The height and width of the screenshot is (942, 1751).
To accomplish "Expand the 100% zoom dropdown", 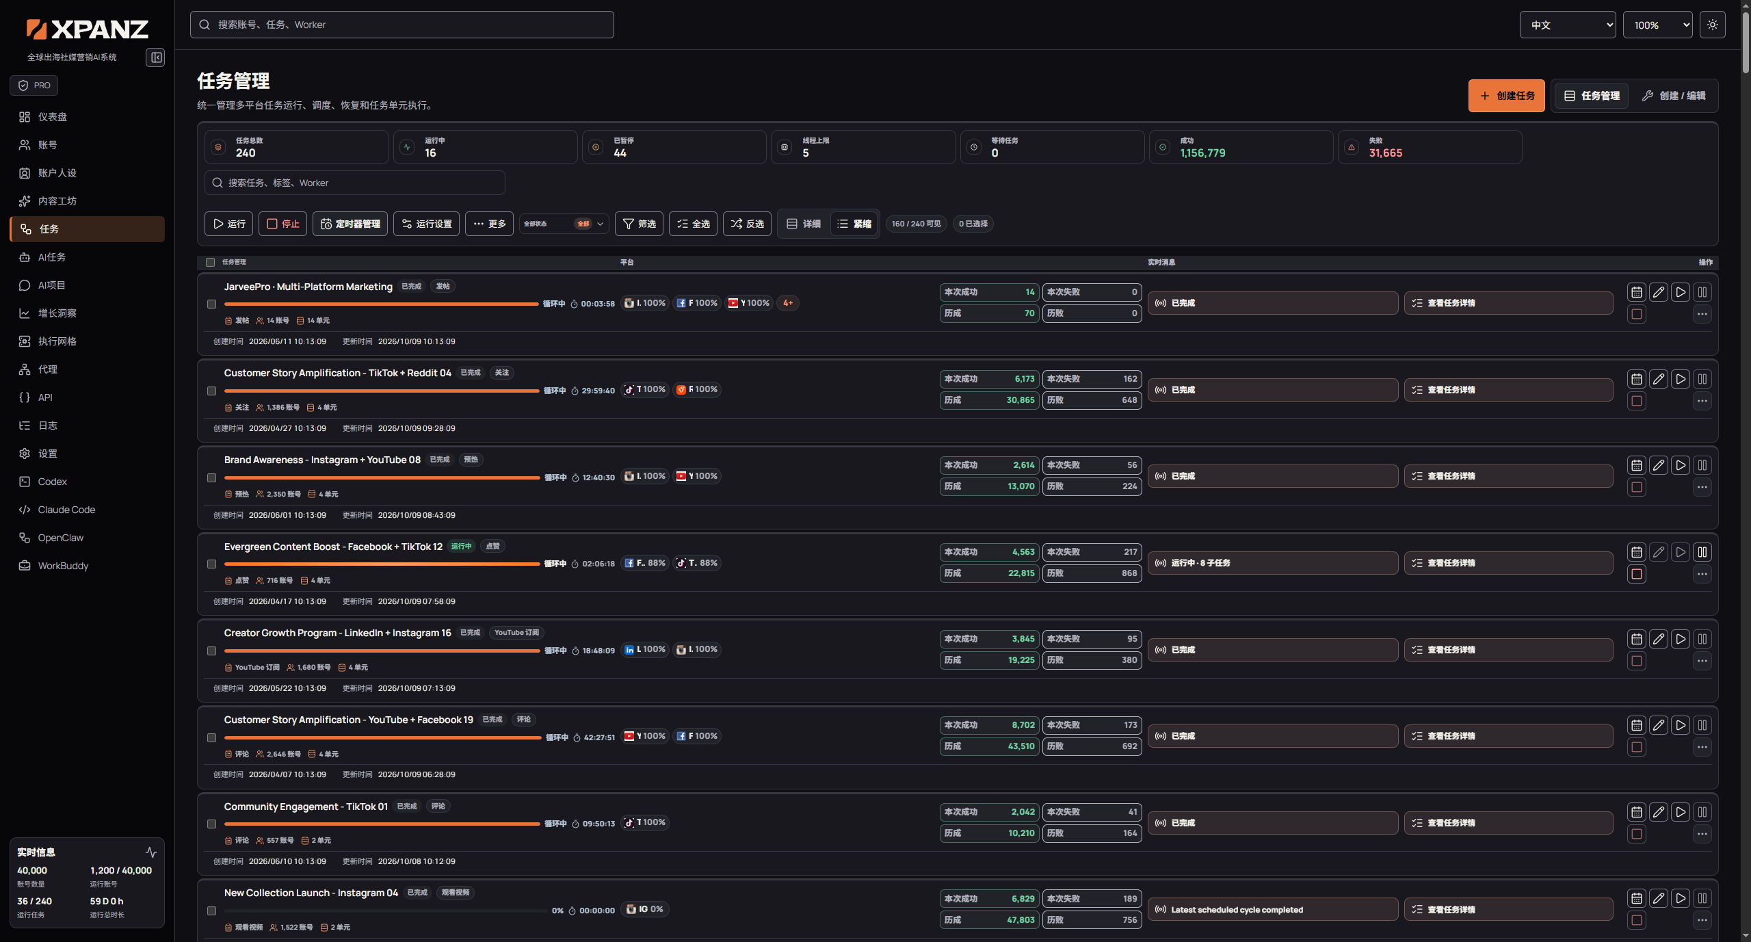I will tap(1657, 25).
